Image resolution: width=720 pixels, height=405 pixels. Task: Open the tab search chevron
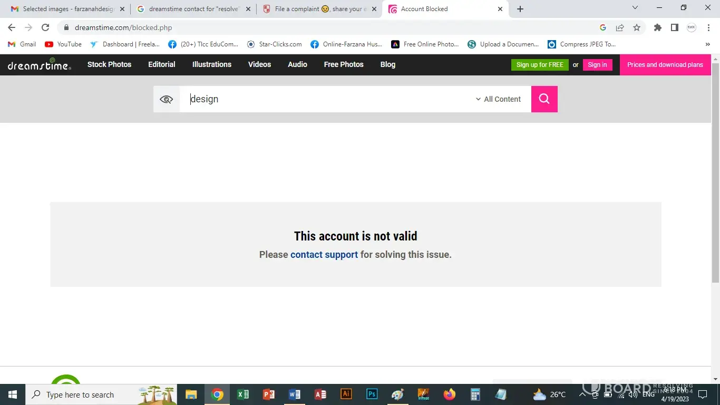[x=635, y=7]
